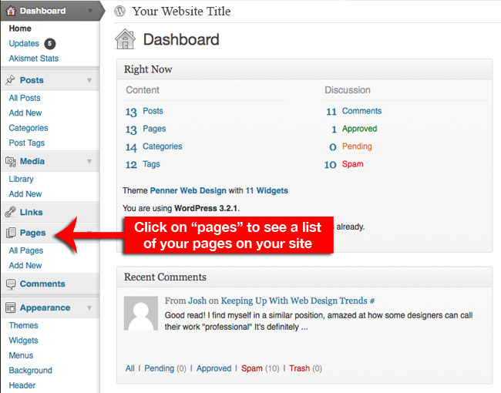Image resolution: width=501 pixels, height=393 pixels.
Task: Click the Spam (10) filter link
Action: click(260, 368)
